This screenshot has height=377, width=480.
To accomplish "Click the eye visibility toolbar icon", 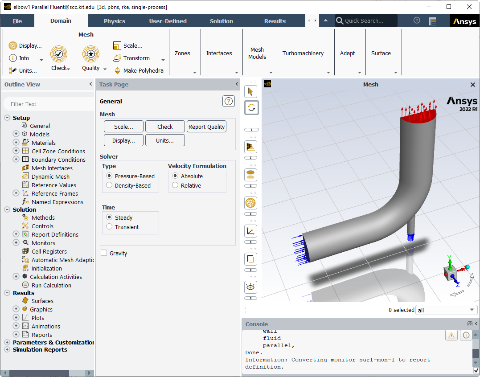I will pyautogui.click(x=251, y=287).
